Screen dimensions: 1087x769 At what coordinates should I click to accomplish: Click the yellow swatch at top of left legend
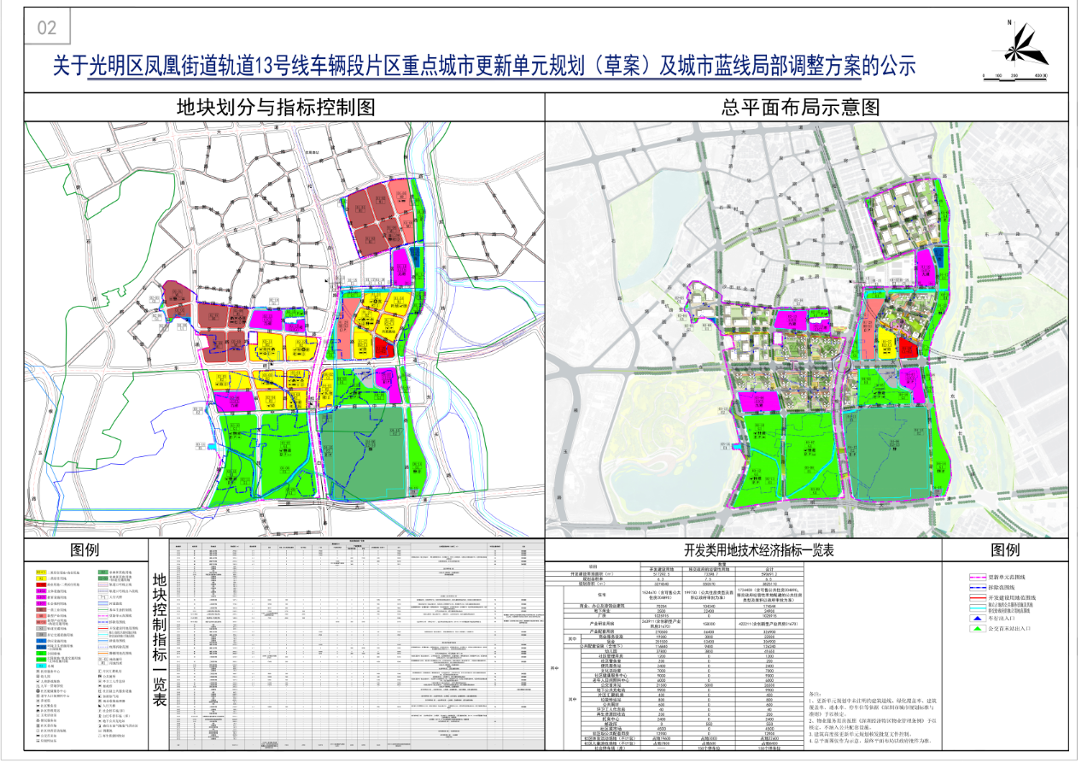point(41,572)
